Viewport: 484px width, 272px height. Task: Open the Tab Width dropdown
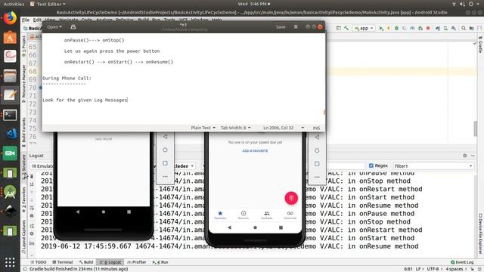(235, 128)
